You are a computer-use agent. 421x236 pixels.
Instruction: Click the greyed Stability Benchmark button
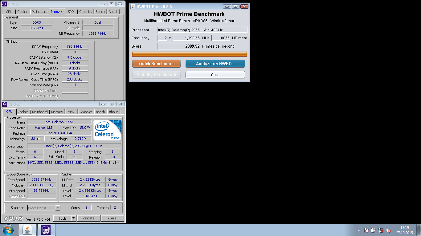tap(156, 75)
